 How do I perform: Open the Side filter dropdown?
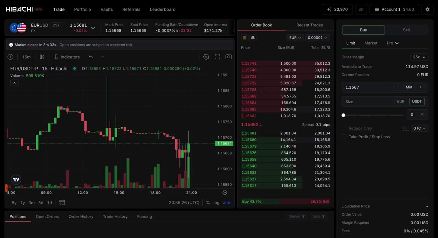point(319,216)
